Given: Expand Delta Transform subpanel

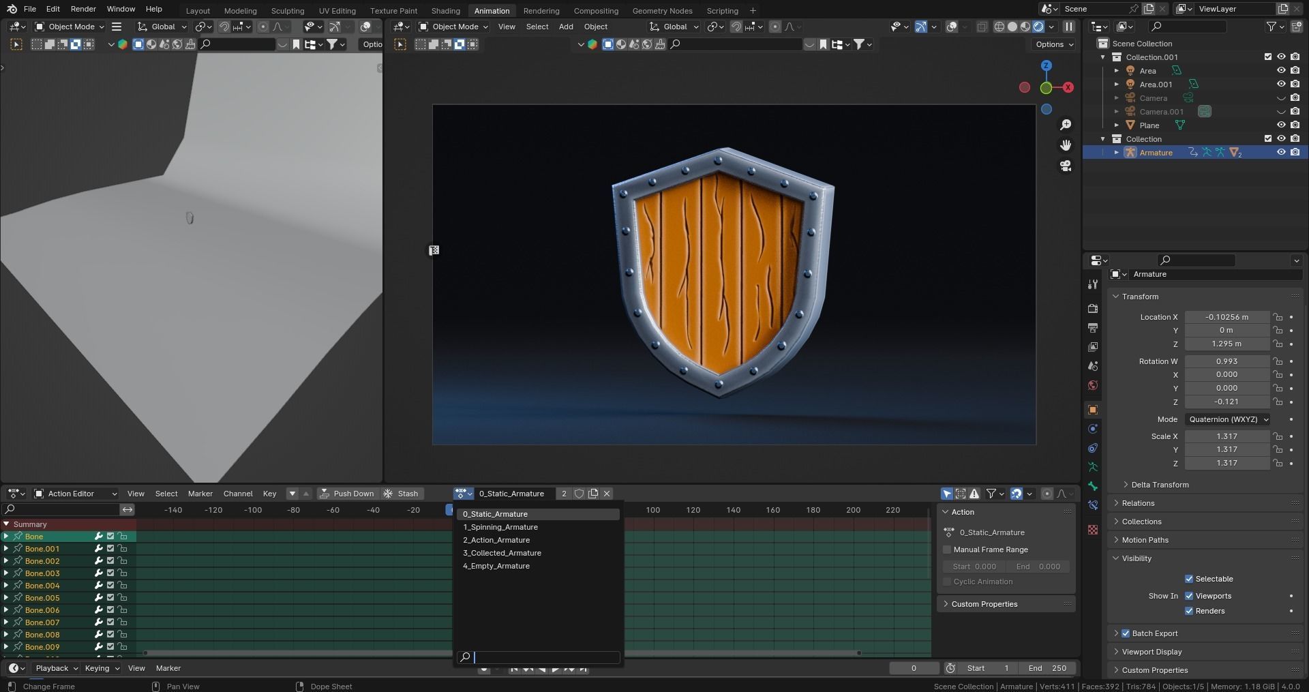Looking at the screenshot, I should 1159,485.
